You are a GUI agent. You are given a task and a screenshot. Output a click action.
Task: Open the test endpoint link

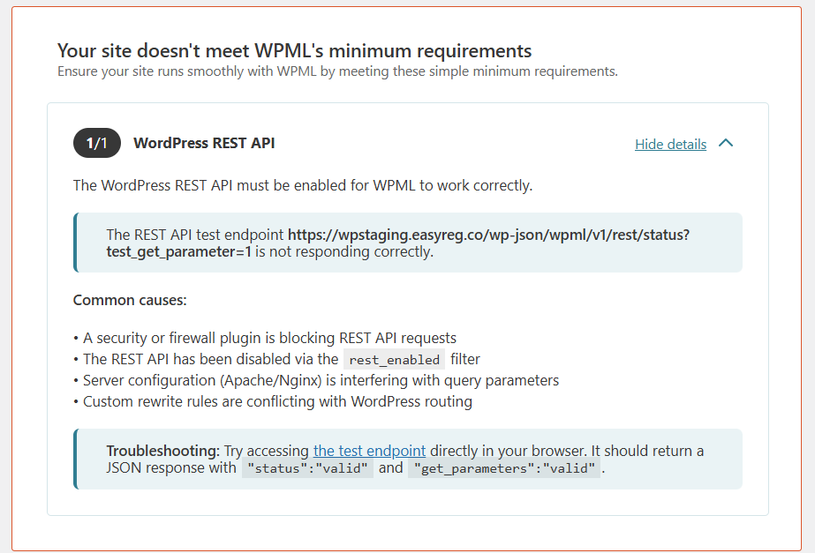tap(369, 451)
